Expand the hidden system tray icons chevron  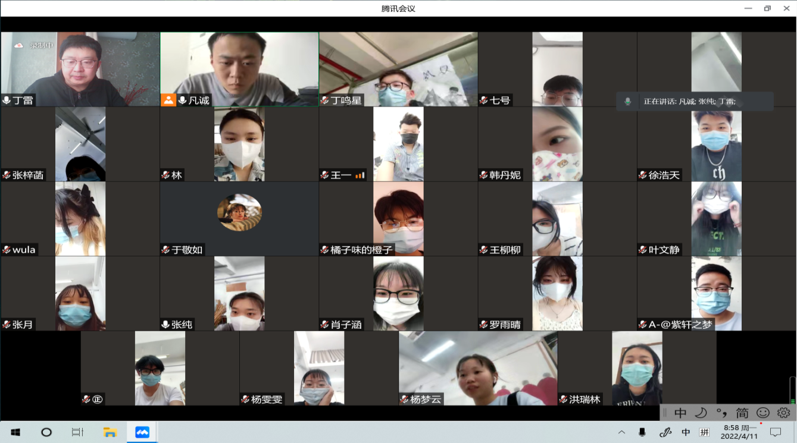pyautogui.click(x=621, y=432)
